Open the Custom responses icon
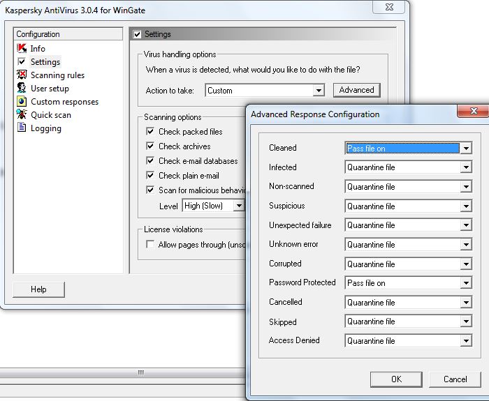489x401 pixels. [22, 102]
